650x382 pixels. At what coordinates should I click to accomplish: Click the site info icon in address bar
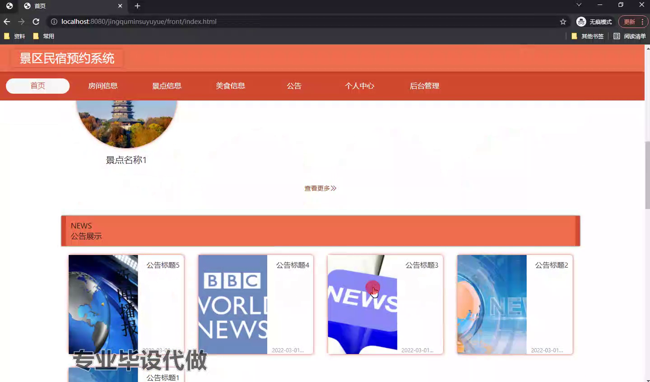point(54,22)
